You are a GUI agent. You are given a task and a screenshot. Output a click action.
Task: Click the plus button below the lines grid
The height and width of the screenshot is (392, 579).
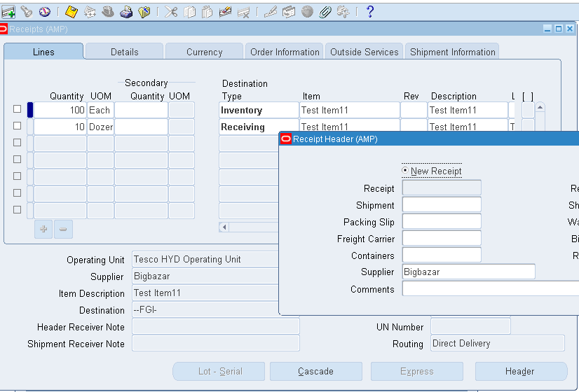click(43, 229)
